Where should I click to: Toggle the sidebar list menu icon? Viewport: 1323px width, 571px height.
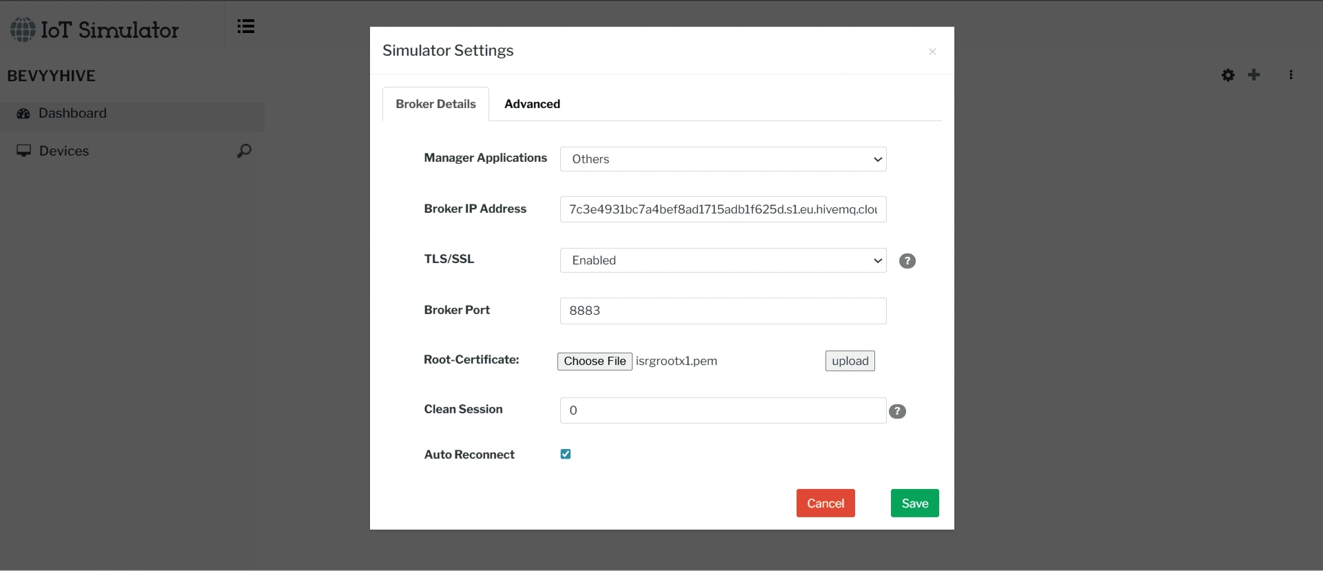tap(246, 26)
